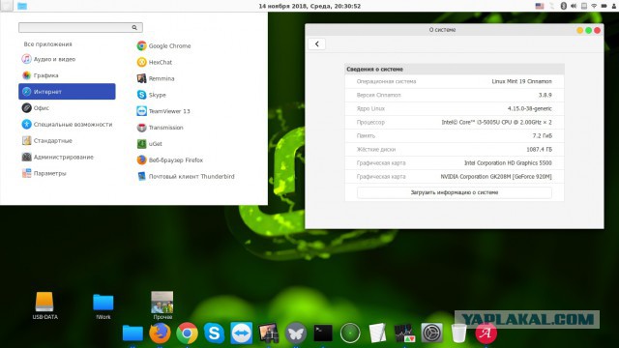Open the green radar dock icon
Viewport: 619px width, 348px height.
click(350, 333)
